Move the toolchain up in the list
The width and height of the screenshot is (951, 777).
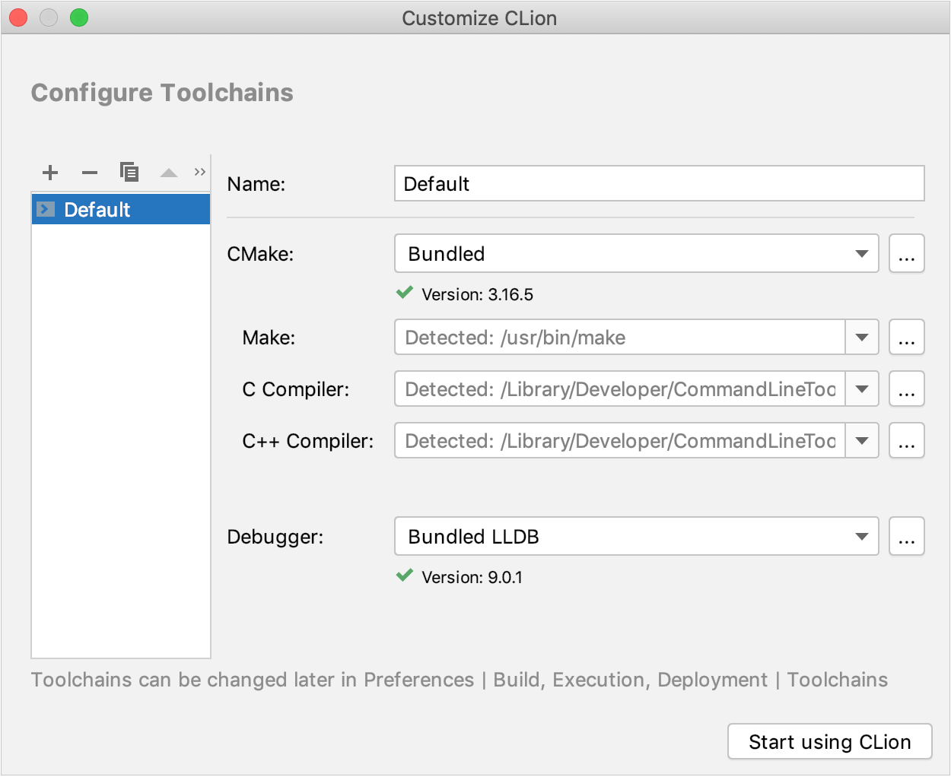[x=169, y=173]
